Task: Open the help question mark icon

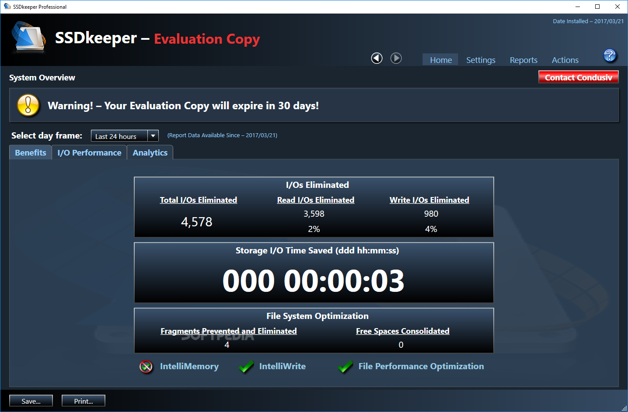Action: tap(610, 55)
